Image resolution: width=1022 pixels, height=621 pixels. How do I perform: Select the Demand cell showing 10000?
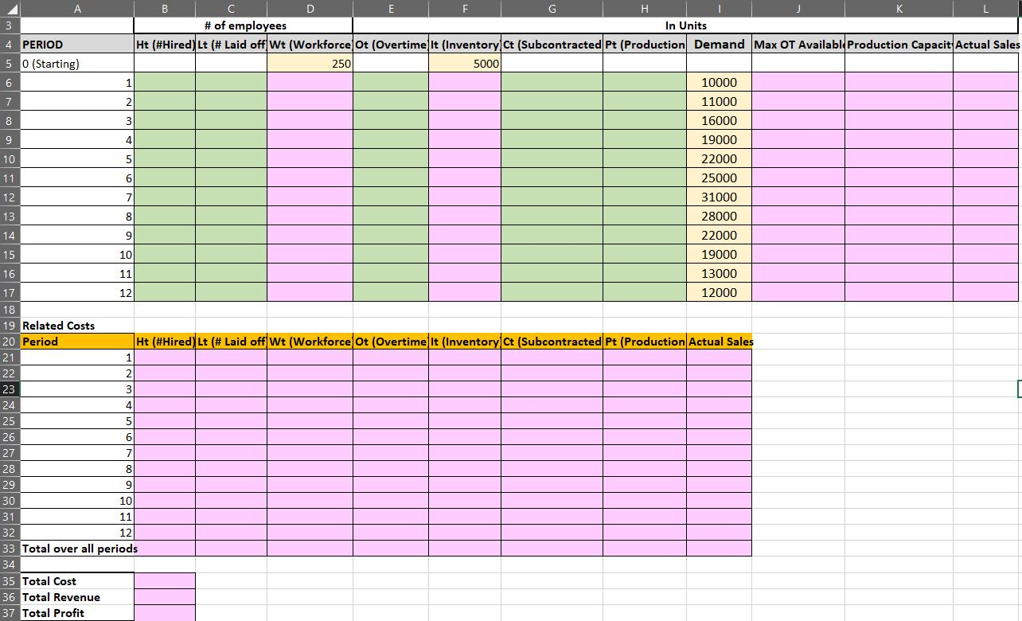(719, 82)
